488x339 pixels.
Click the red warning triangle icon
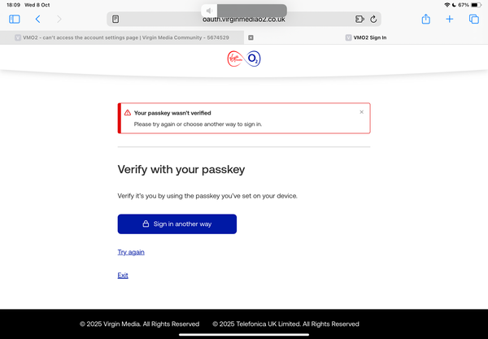point(127,113)
